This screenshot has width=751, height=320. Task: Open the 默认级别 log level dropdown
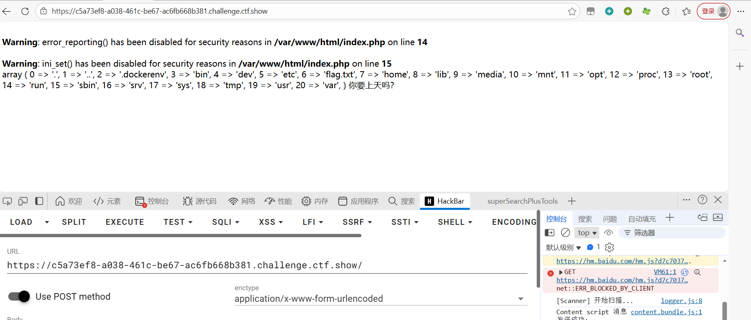coord(563,247)
